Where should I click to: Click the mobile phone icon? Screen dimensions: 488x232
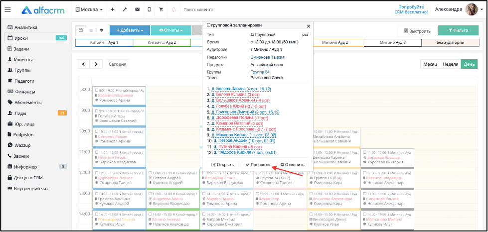tap(149, 9)
